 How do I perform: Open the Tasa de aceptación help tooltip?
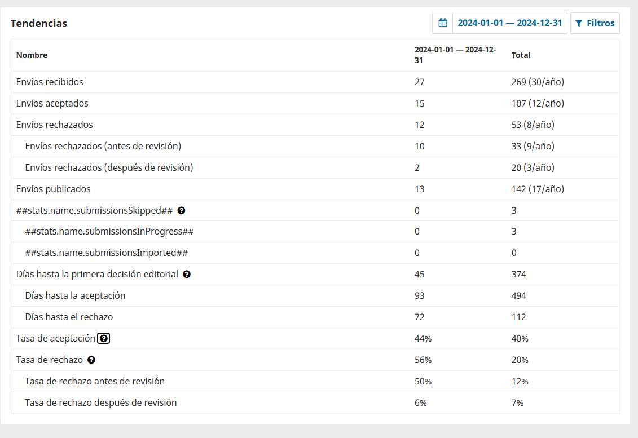click(104, 339)
